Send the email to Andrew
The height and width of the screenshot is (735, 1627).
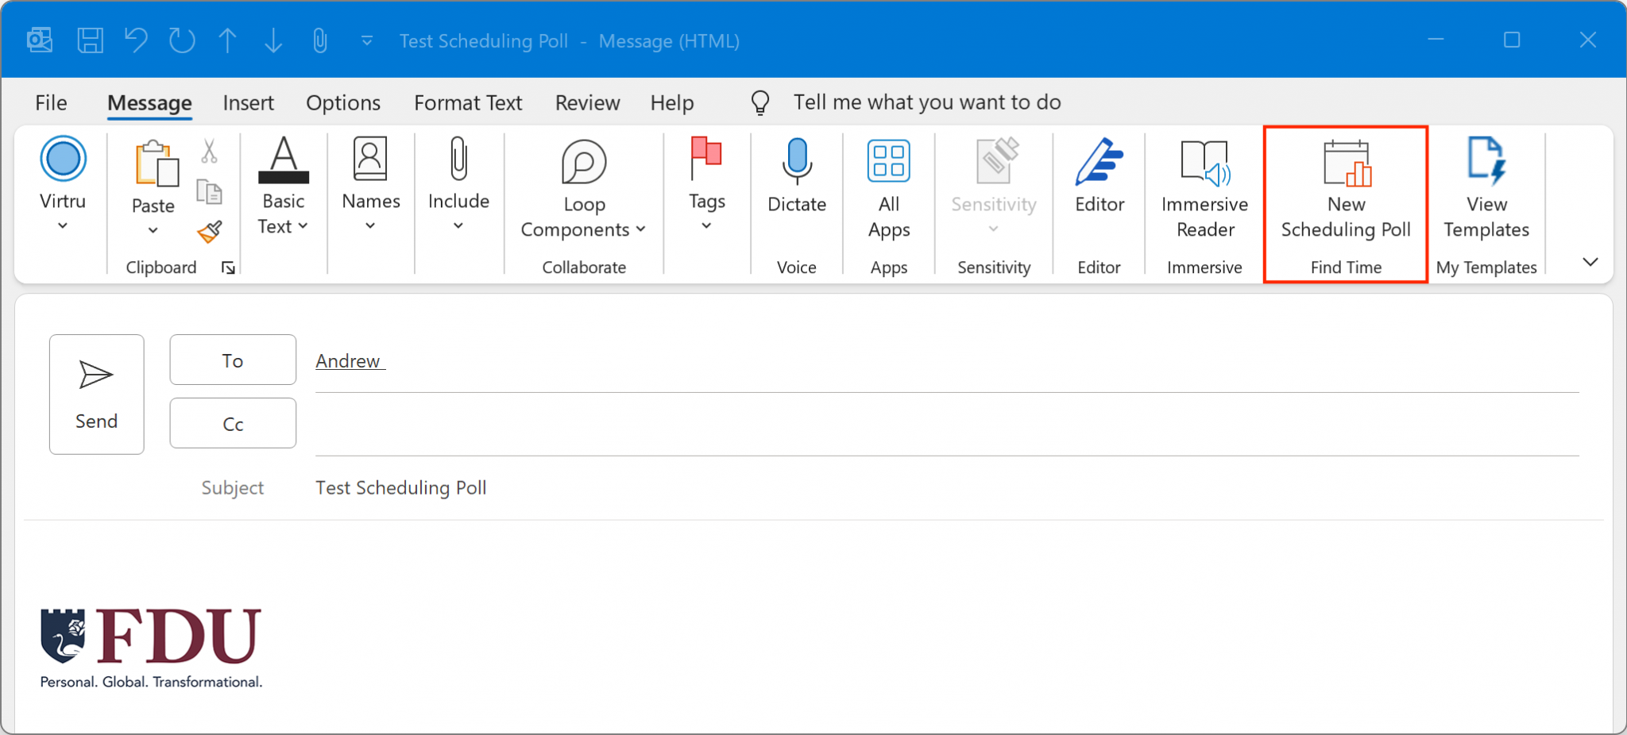[x=96, y=394]
